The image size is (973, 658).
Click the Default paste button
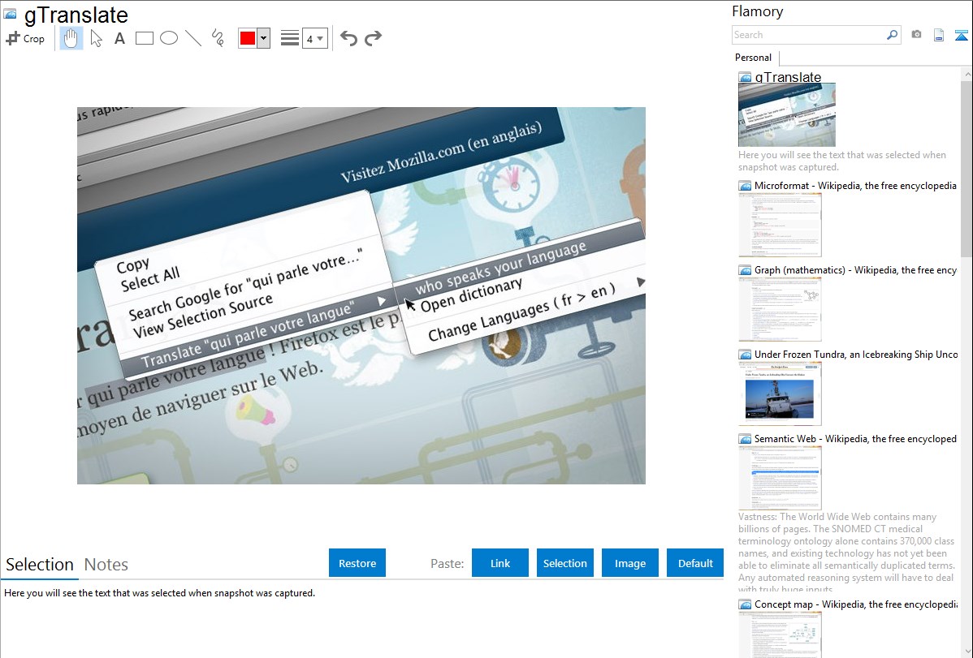point(695,563)
